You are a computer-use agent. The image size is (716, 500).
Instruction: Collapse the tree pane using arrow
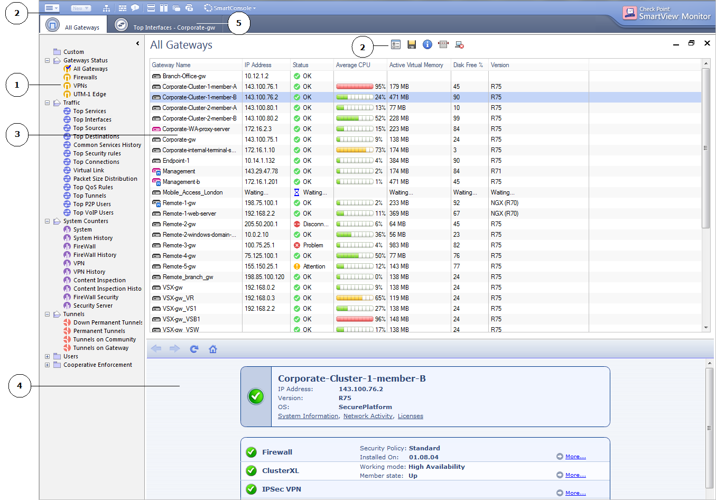point(138,43)
